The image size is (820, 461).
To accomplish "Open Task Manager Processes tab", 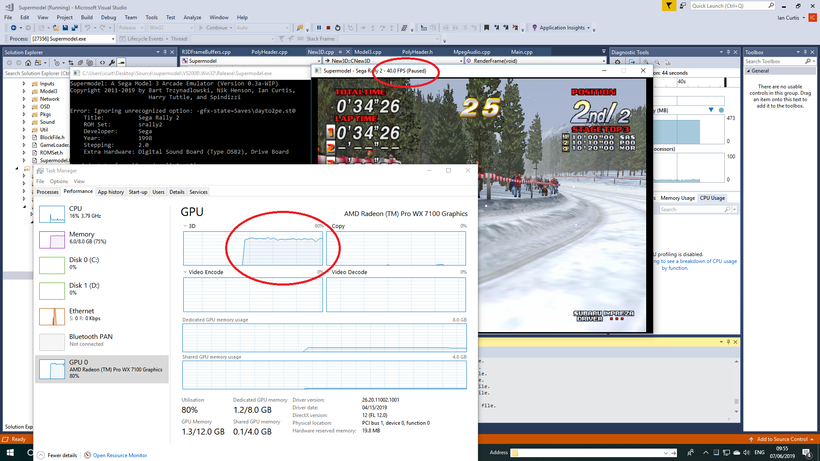I will (x=47, y=192).
